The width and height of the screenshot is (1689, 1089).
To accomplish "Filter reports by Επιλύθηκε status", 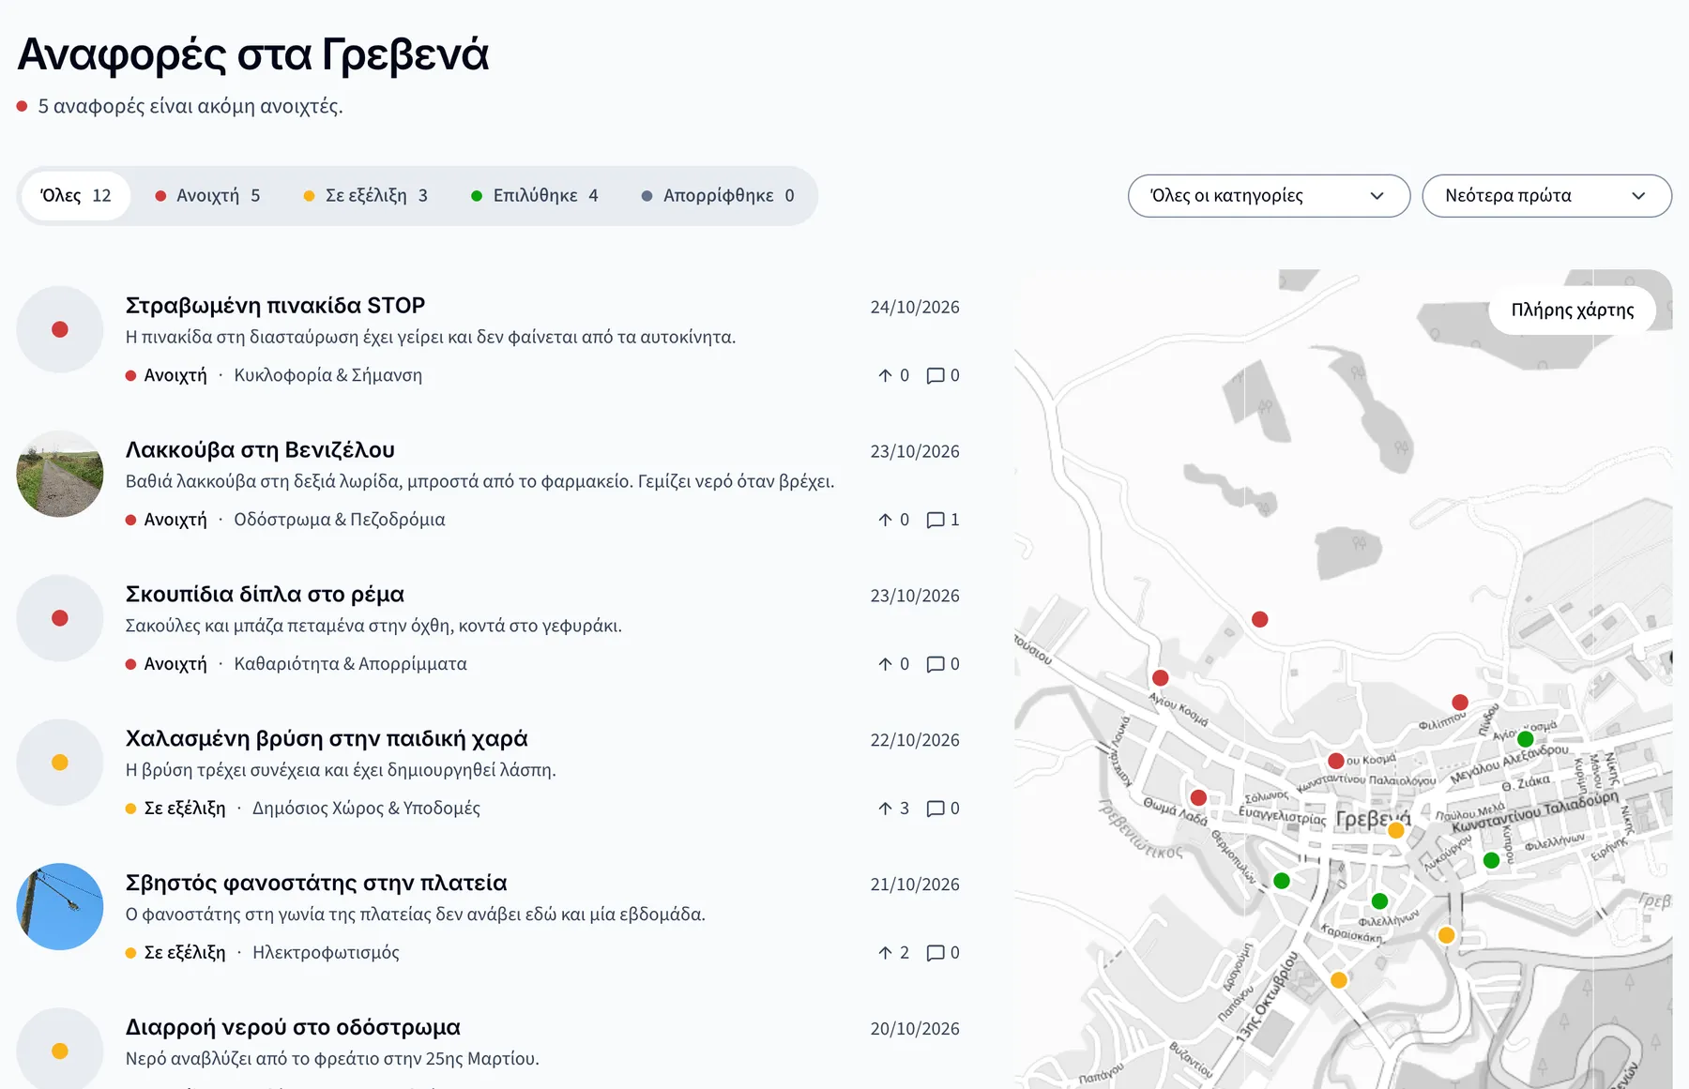I will (x=535, y=196).
